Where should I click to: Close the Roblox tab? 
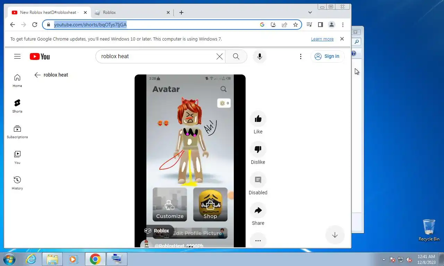[168, 12]
